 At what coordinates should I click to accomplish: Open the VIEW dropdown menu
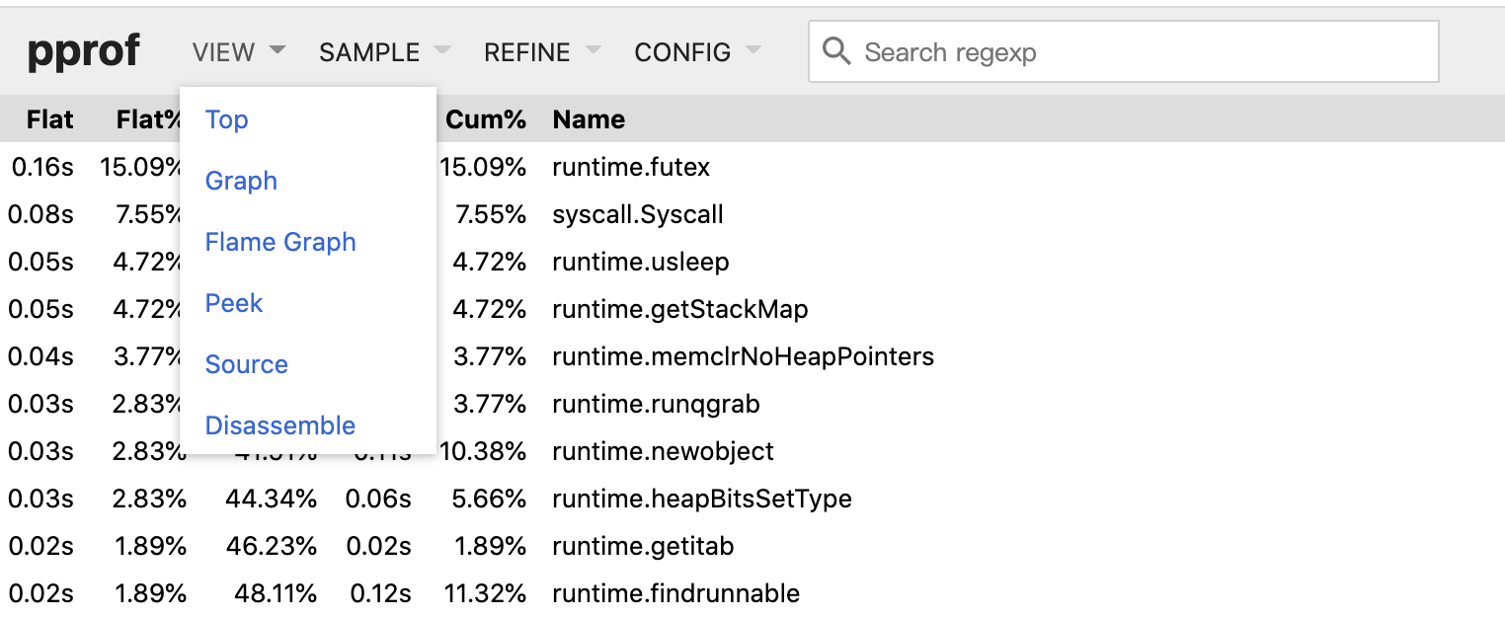(x=238, y=52)
